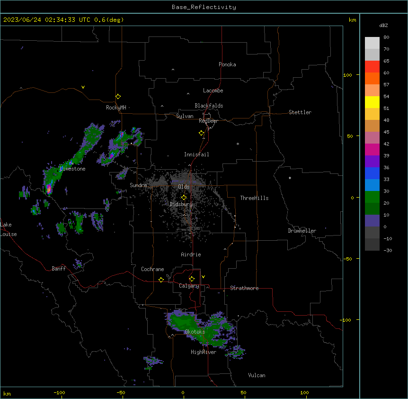Click the Ponoka city label
Image resolution: width=408 pixels, height=399 pixels.
click(227, 64)
